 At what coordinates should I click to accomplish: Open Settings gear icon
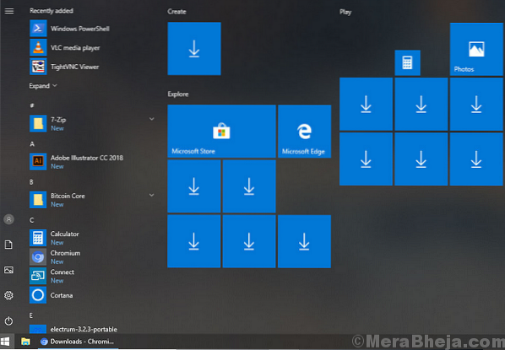[8, 295]
